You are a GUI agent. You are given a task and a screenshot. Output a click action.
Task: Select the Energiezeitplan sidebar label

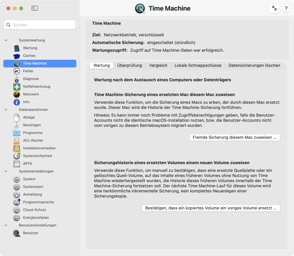click(x=36, y=217)
